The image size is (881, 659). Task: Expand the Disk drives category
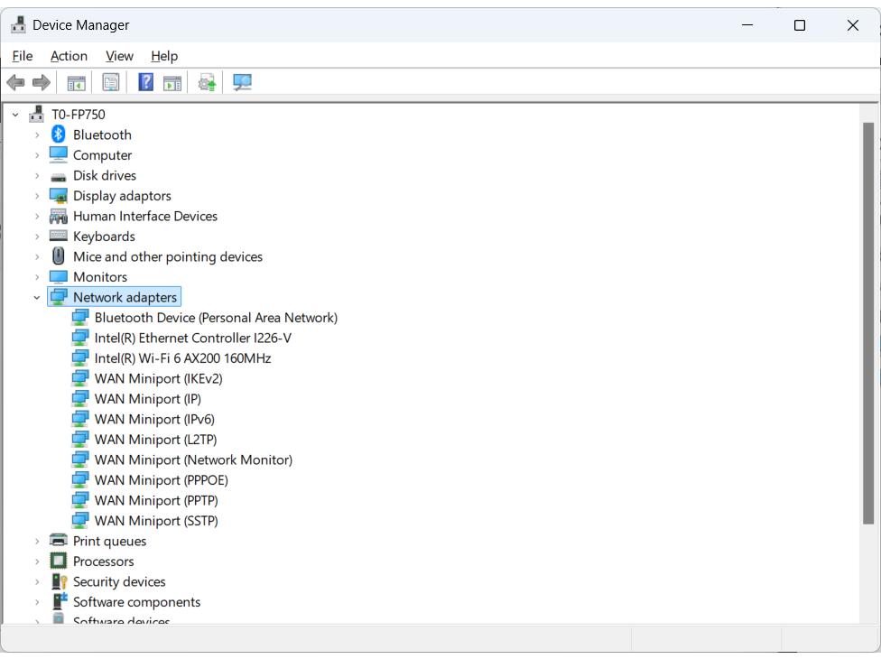(37, 175)
